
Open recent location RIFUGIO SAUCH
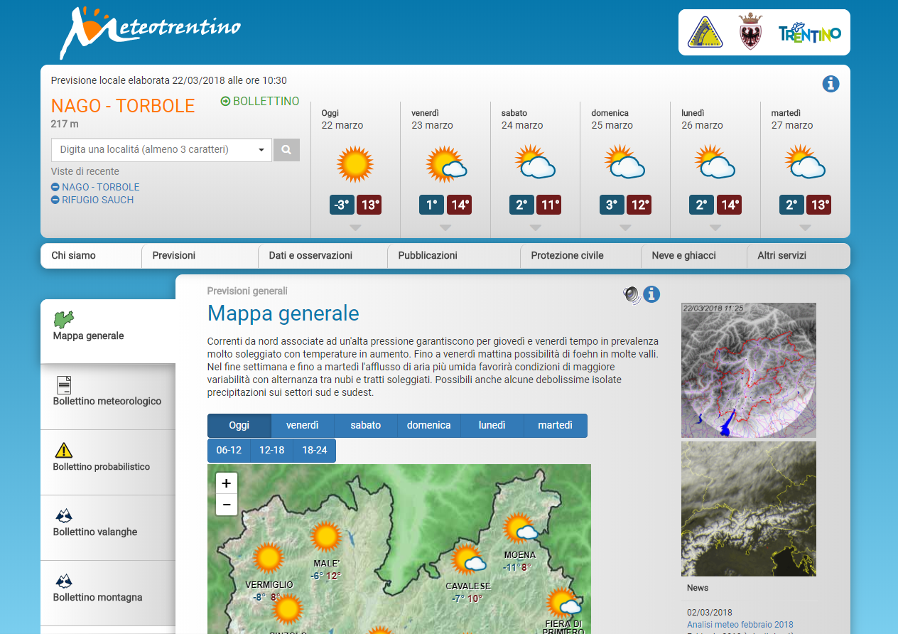click(x=98, y=200)
